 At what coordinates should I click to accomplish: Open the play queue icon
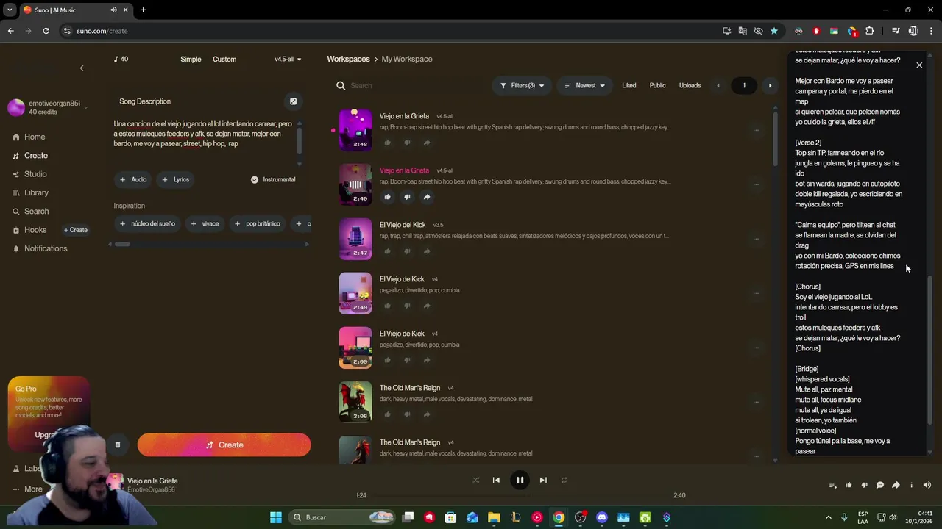(x=833, y=485)
